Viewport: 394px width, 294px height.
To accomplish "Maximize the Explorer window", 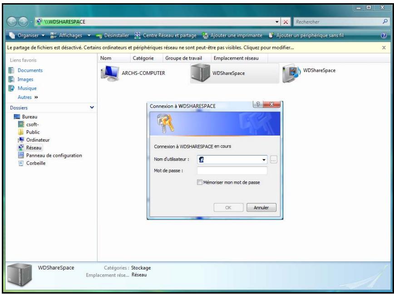I will point(369,8).
